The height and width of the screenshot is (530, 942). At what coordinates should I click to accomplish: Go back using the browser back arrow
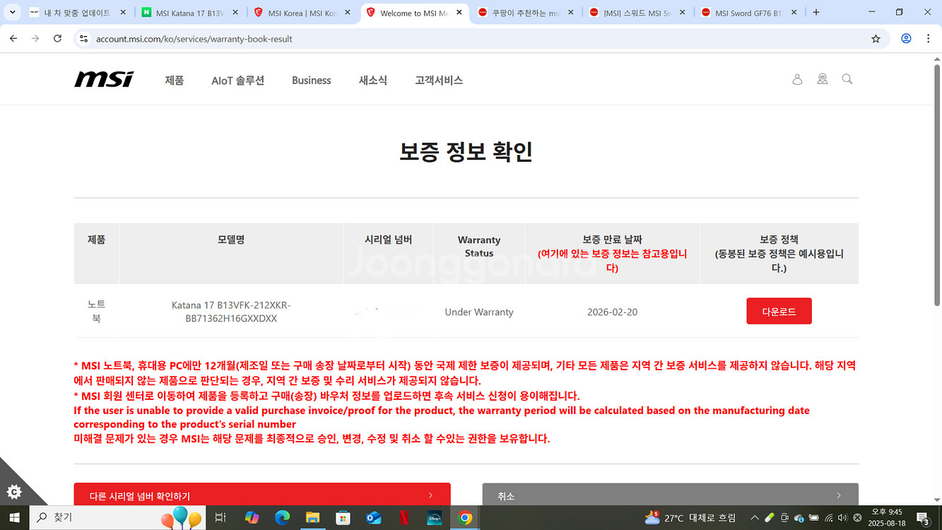click(x=13, y=39)
